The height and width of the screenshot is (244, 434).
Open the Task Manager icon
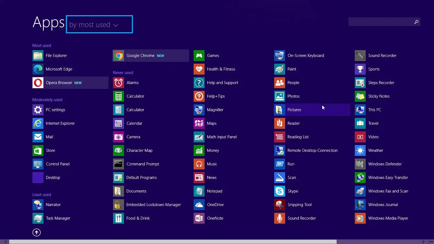tap(38, 218)
